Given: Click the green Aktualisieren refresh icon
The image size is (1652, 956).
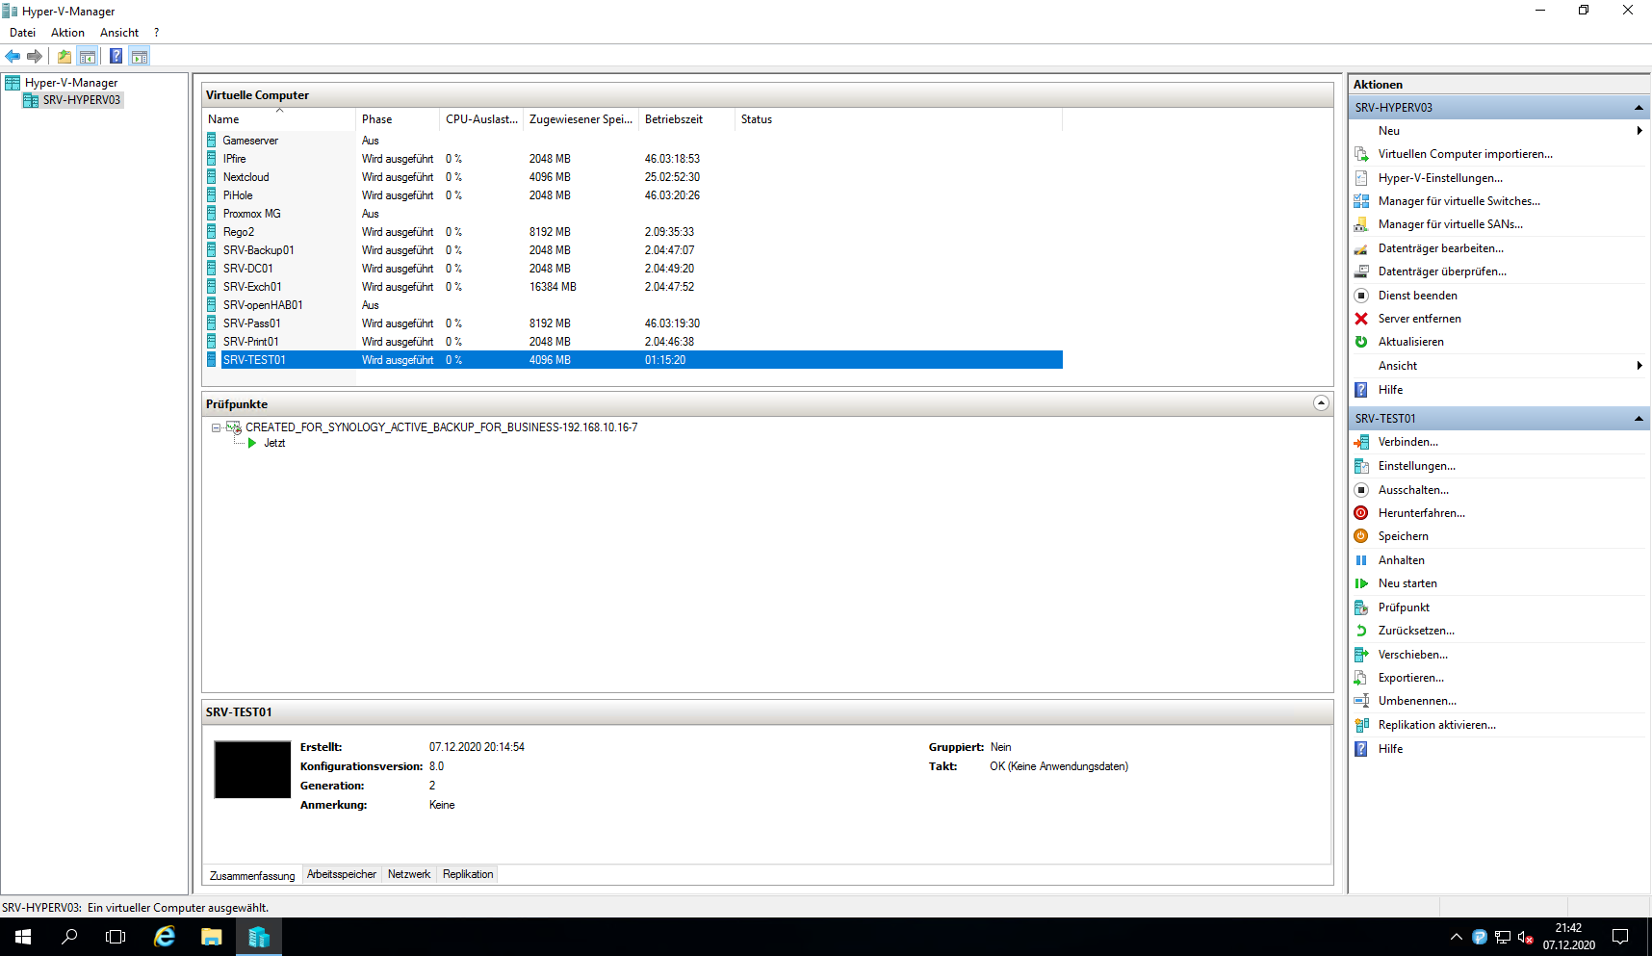Looking at the screenshot, I should pos(1361,342).
